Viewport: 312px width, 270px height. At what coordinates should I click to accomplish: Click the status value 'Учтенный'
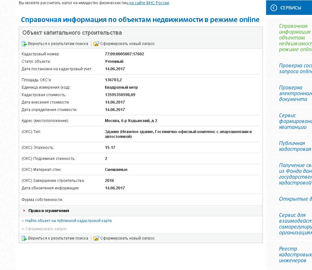pyautogui.click(x=114, y=62)
